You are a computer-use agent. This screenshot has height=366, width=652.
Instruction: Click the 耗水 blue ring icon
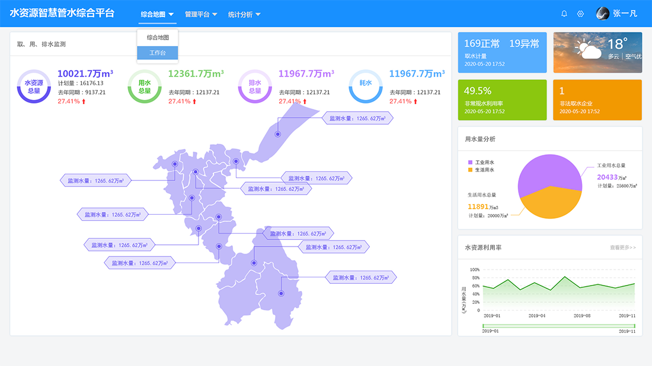pyautogui.click(x=366, y=83)
